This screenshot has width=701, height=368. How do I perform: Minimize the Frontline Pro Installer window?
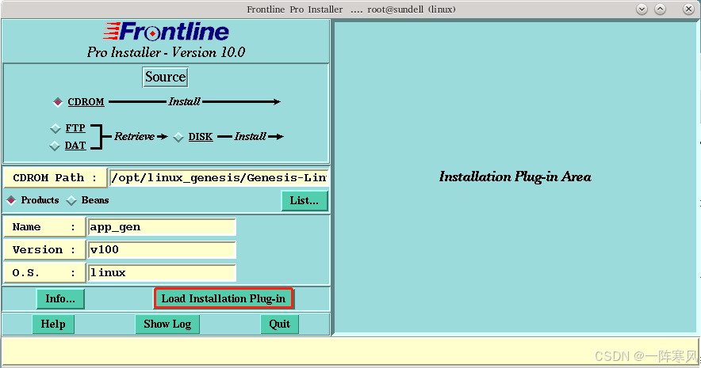click(x=642, y=9)
